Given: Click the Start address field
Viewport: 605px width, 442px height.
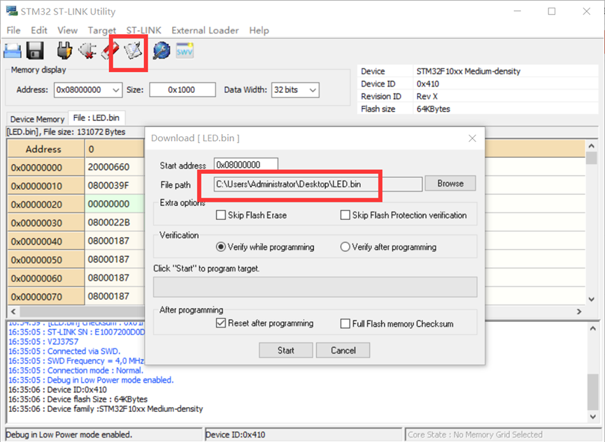Looking at the screenshot, I should 245,165.
